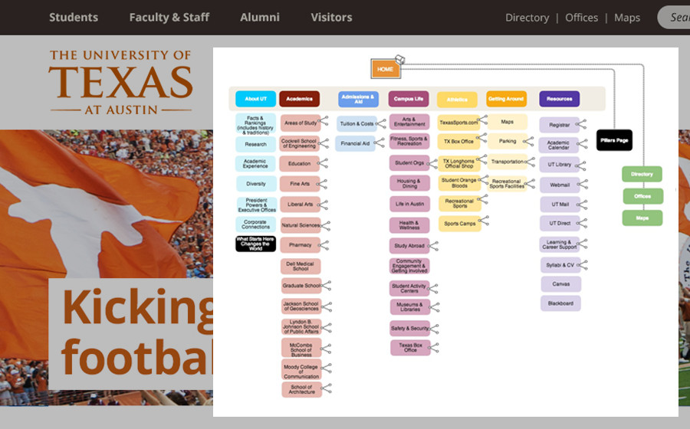Click the black Pillars Page node
This screenshot has width=690, height=429.
pos(614,140)
